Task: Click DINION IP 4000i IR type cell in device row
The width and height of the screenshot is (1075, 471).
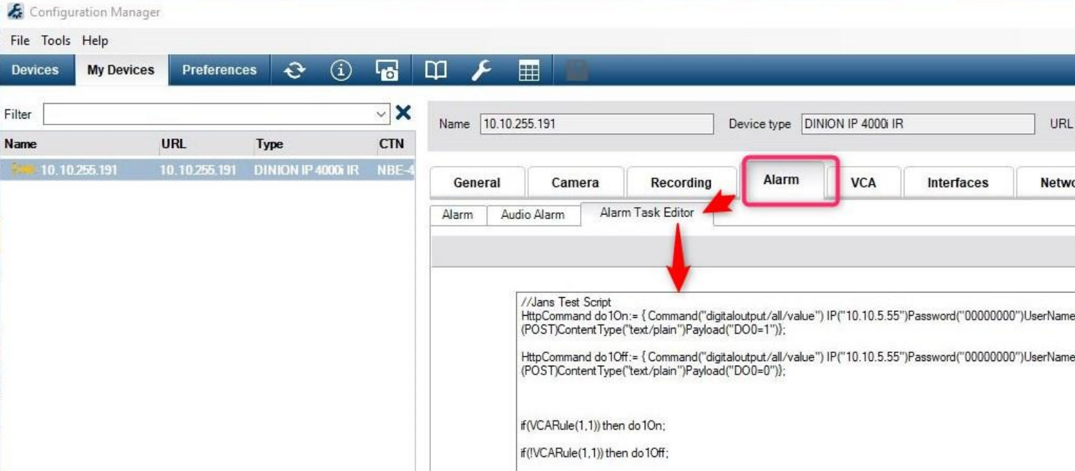Action: pos(306,170)
